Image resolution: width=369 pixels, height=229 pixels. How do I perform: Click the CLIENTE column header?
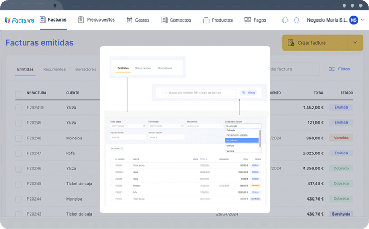click(x=73, y=93)
